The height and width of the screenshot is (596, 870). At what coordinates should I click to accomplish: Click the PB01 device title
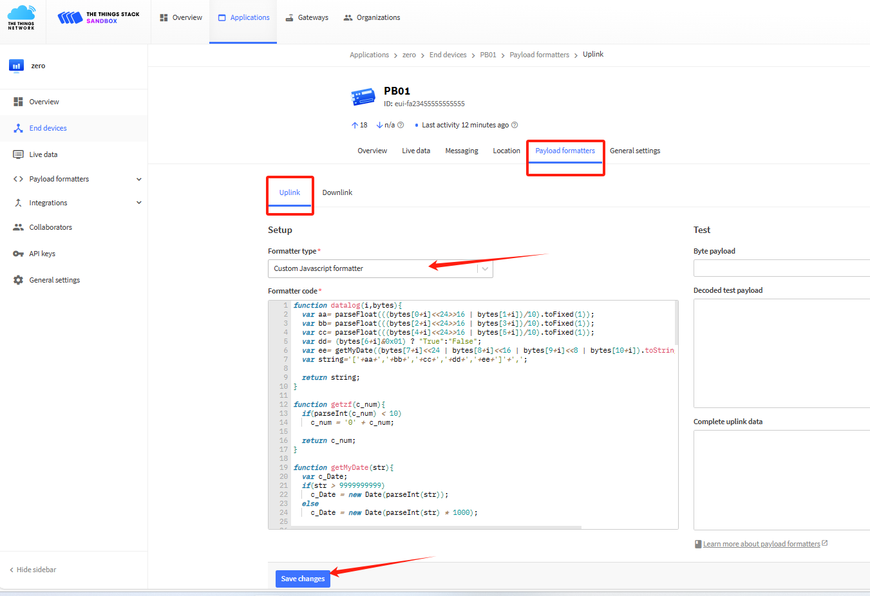pyautogui.click(x=397, y=91)
